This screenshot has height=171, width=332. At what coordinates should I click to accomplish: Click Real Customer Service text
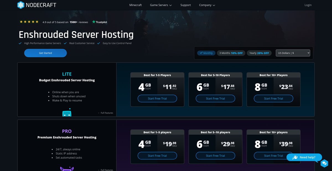[82, 43]
